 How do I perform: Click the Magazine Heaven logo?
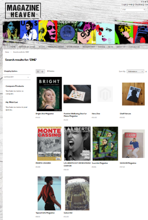23,11
